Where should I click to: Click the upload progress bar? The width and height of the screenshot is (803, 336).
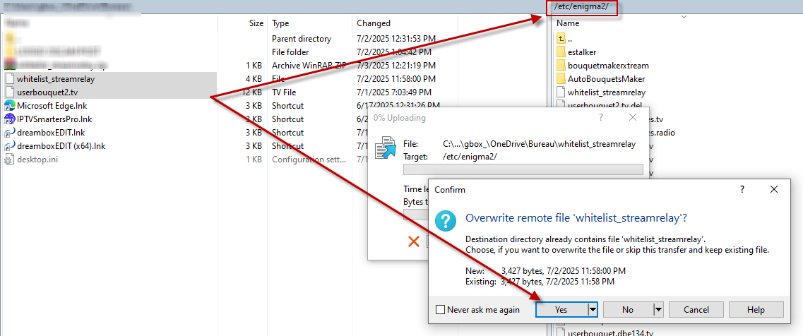pos(523,169)
